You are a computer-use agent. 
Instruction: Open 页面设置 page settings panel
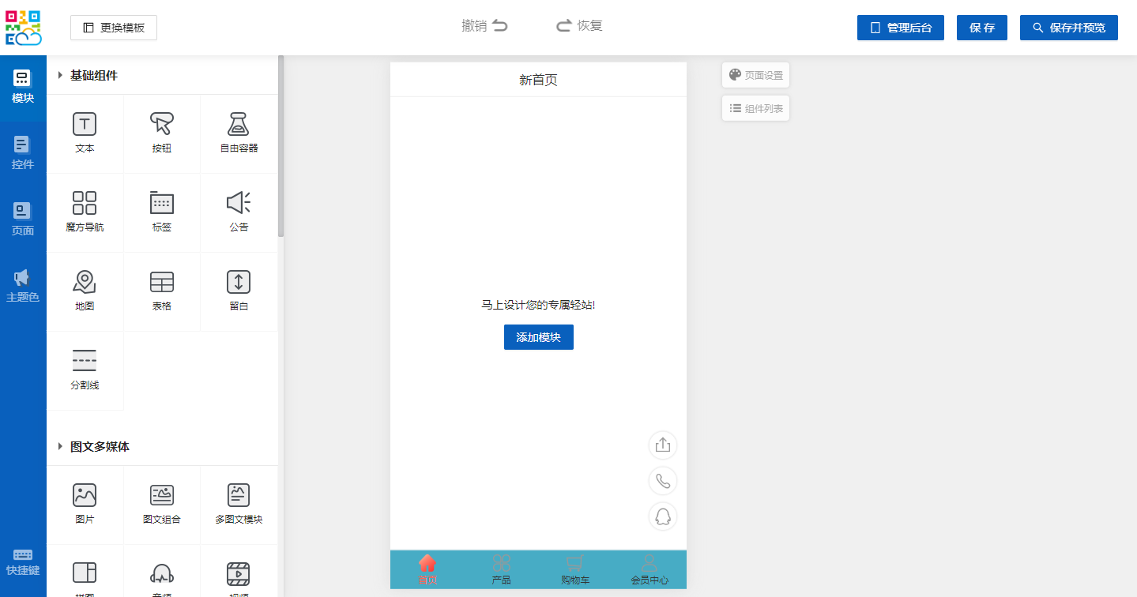pyautogui.click(x=755, y=75)
